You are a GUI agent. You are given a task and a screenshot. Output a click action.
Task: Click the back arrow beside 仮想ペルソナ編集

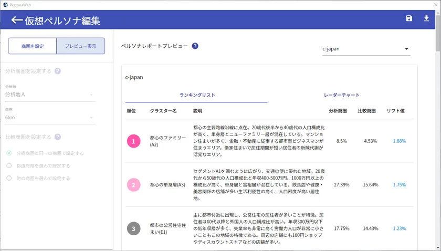[x=17, y=20]
